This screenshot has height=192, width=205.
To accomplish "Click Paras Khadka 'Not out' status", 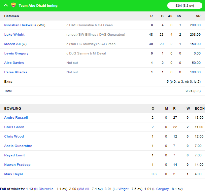I will pyautogui.click(x=72, y=72).
